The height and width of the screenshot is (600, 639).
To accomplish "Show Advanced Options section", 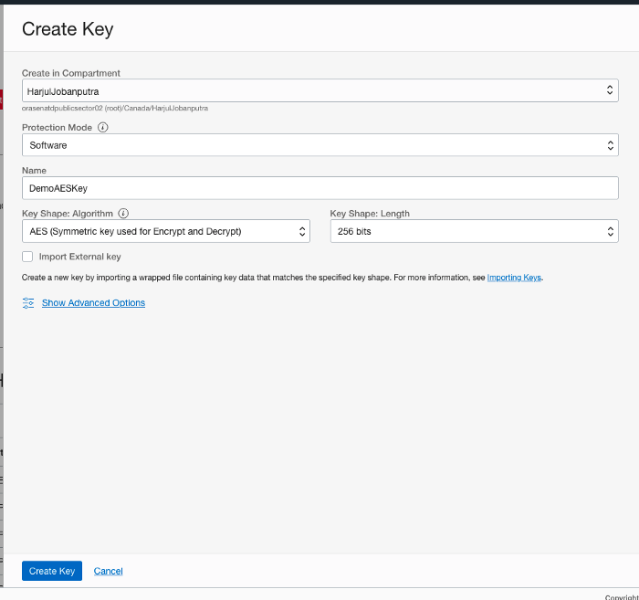I will [93, 303].
